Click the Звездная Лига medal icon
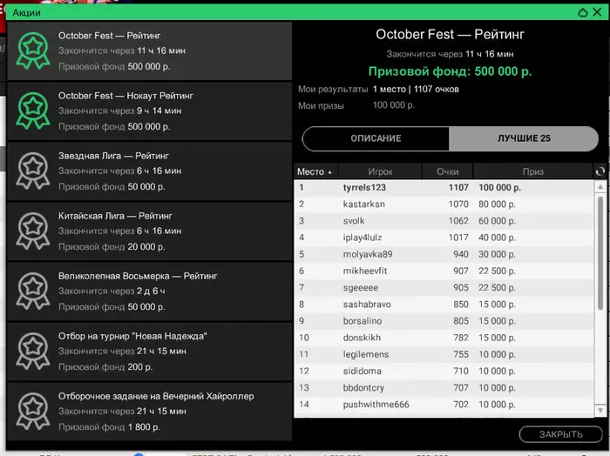This screenshot has width=610, height=456. coord(34,171)
